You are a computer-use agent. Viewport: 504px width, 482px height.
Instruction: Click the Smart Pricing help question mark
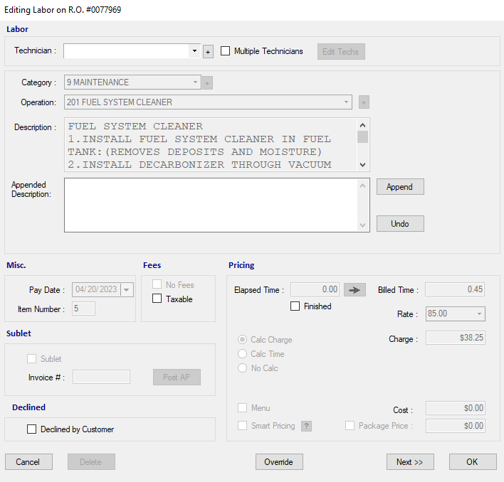click(x=307, y=426)
